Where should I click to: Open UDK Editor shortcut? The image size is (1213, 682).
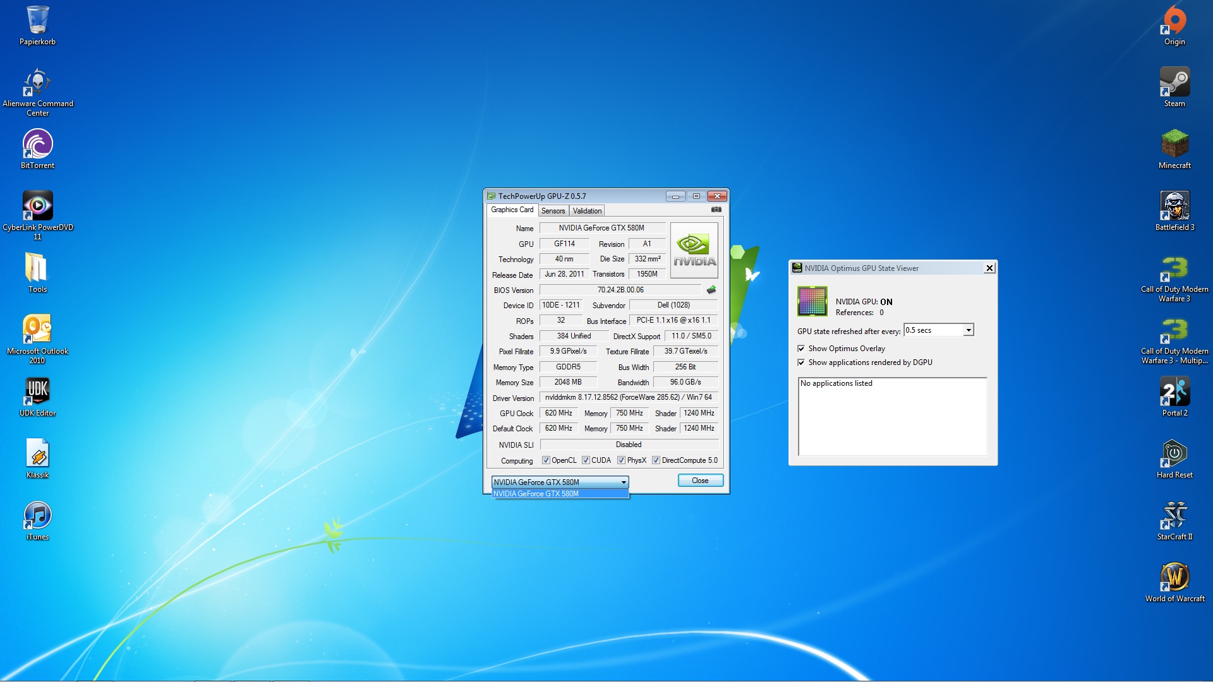(37, 397)
